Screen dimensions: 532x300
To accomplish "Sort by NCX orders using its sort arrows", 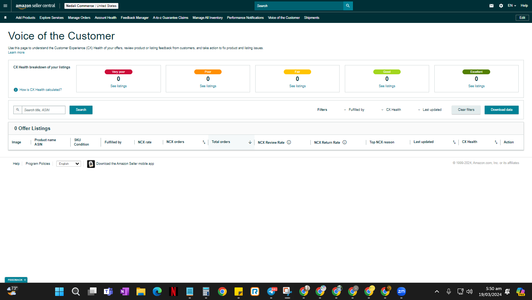I will (204, 142).
